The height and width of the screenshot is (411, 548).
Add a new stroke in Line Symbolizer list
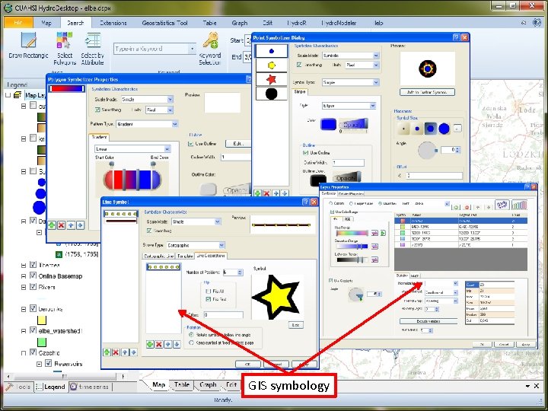point(107,352)
